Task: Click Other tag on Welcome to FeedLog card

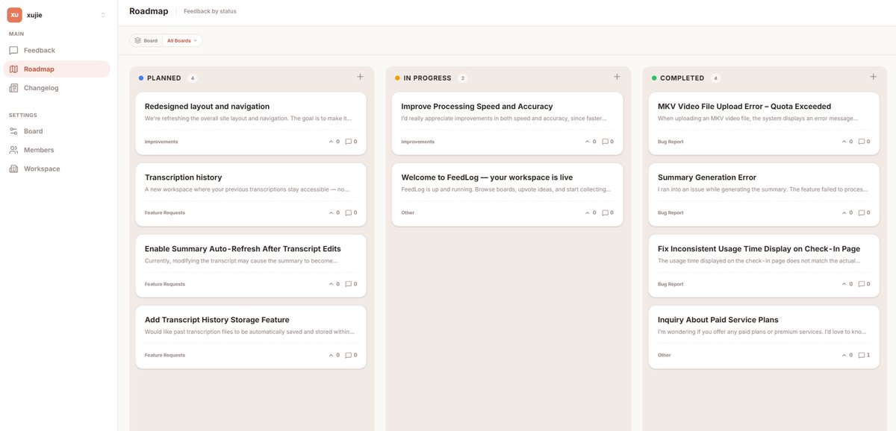Action: [408, 213]
